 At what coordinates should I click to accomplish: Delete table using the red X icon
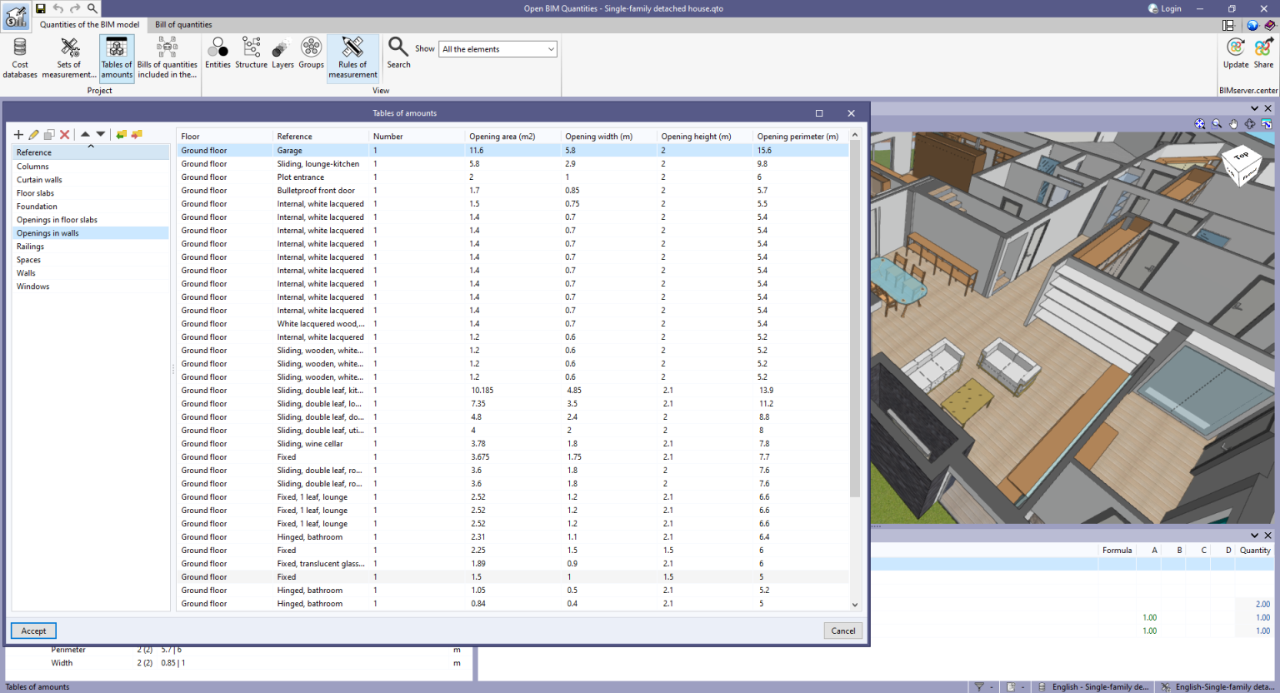tap(64, 134)
